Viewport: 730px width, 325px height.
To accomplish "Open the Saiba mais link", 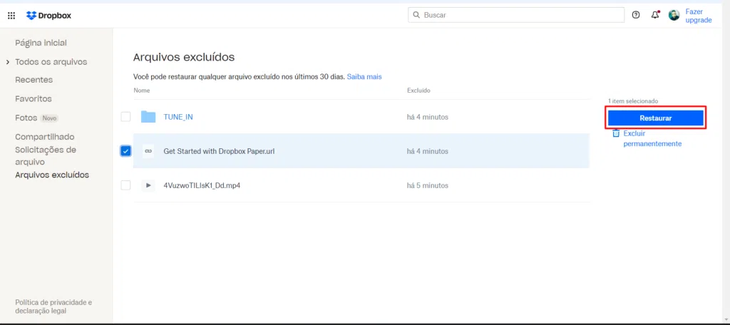I will [x=364, y=77].
